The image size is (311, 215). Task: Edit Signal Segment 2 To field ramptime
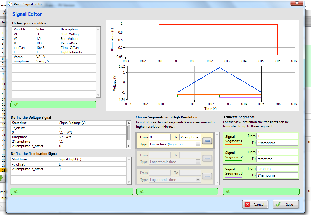tap(277, 159)
